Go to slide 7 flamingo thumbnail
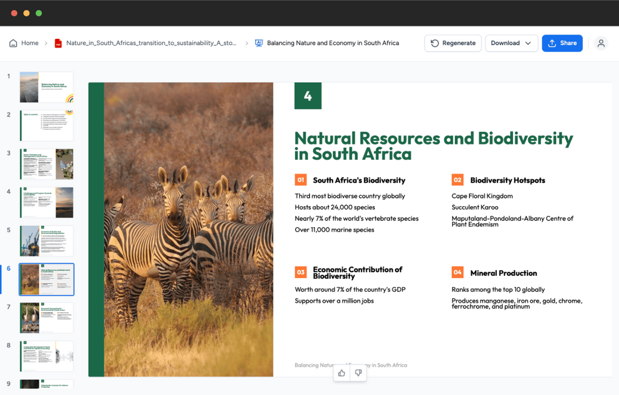 tap(46, 318)
